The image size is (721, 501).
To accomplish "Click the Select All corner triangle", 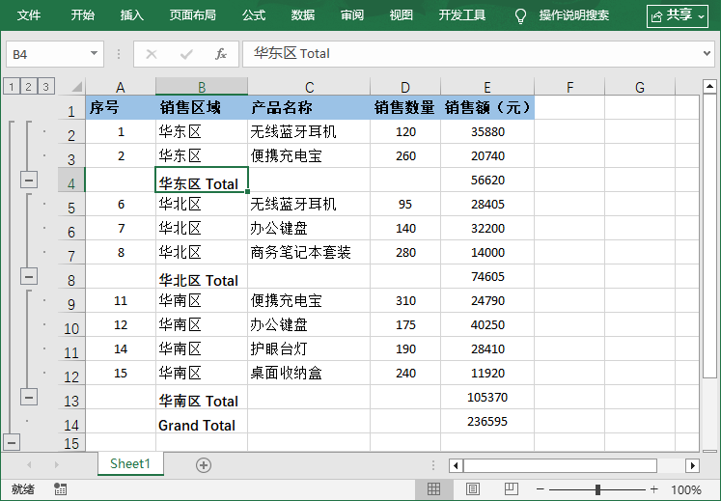I will coord(77,86).
